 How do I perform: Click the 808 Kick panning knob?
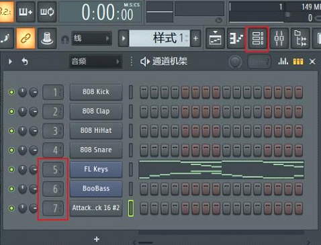click(22, 92)
